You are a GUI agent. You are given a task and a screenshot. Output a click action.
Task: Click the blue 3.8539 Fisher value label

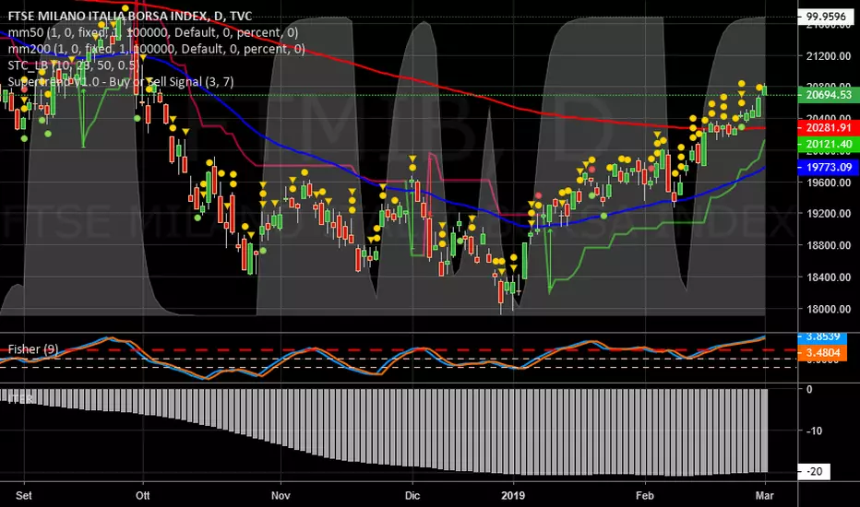point(823,336)
